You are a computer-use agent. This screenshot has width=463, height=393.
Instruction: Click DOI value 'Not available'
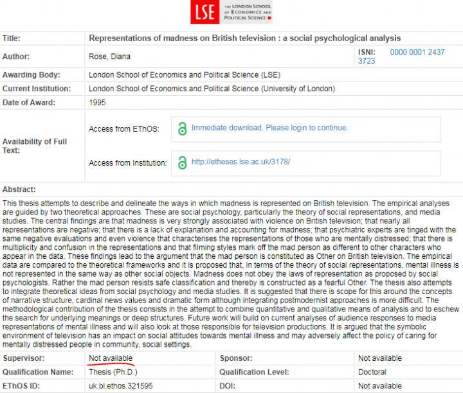click(x=380, y=386)
